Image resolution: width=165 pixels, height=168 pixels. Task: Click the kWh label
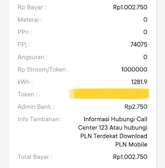click(x=25, y=82)
